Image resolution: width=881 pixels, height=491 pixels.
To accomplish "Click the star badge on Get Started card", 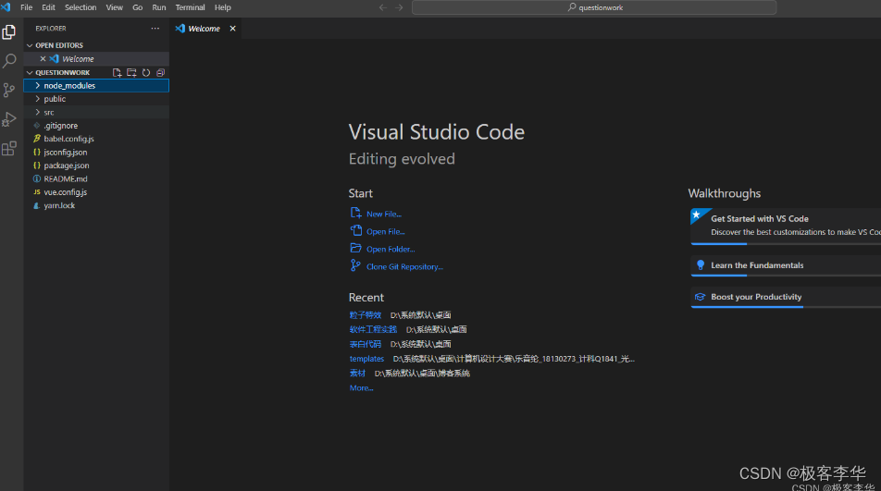I will (696, 215).
